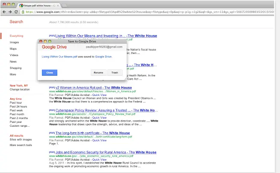This screenshot has width=280, height=173.
Task: Open 'The long-form birth certificate' result
Action: 92,133
